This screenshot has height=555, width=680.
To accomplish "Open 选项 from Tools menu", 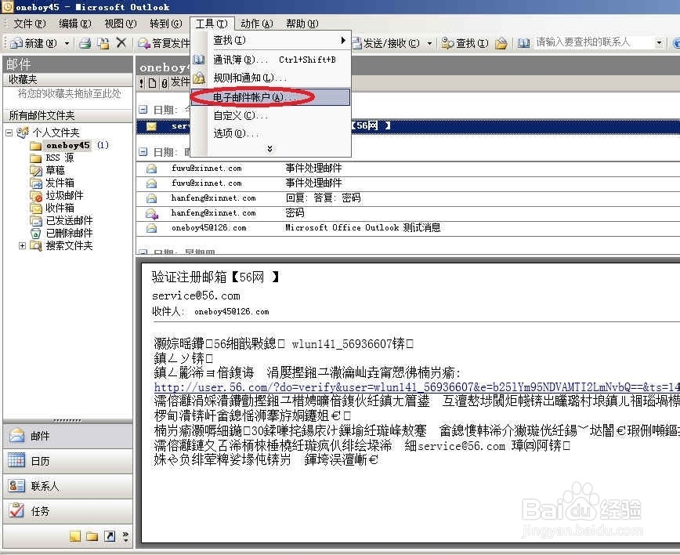I will pyautogui.click(x=270, y=133).
